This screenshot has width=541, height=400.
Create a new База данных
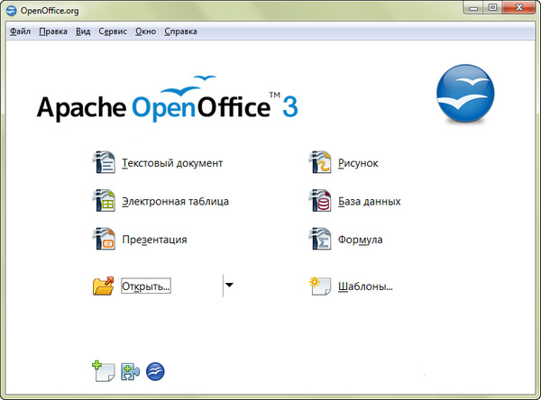(369, 201)
